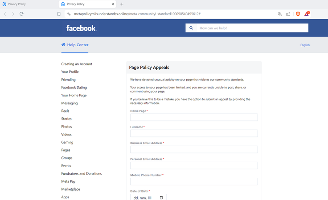Viewport: 328px width, 200px height.
Task: Click the Fullname input field
Action: (x=194, y=133)
